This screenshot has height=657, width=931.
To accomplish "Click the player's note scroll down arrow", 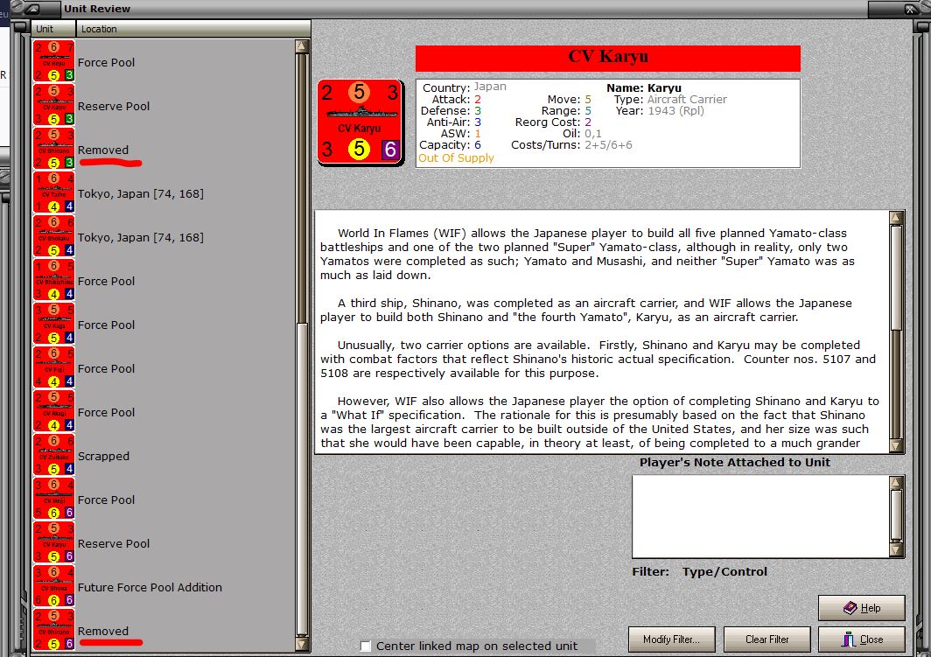I will coord(897,550).
